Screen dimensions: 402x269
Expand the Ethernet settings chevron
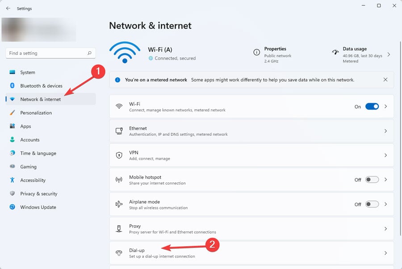coord(385,131)
